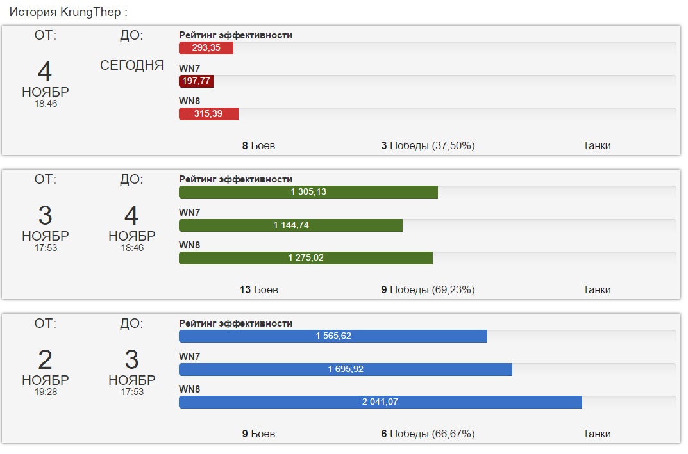This screenshot has height=454, width=688.
Task: Click 9 Победы (69,23%) wins text
Action: 428,289
